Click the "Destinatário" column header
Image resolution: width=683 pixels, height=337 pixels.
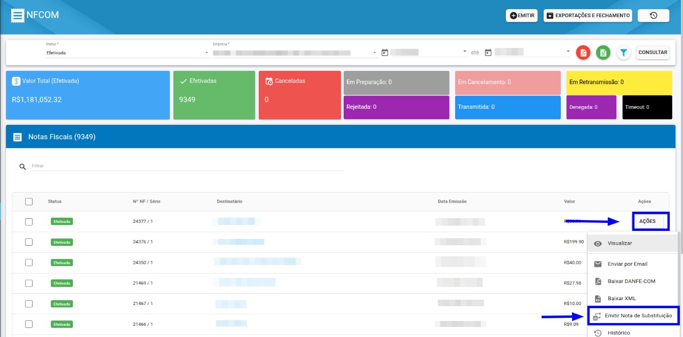tap(229, 202)
